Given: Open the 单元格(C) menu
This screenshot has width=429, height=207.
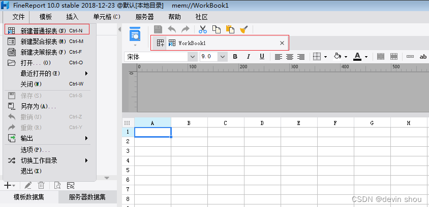Looking at the screenshot, I should (107, 17).
